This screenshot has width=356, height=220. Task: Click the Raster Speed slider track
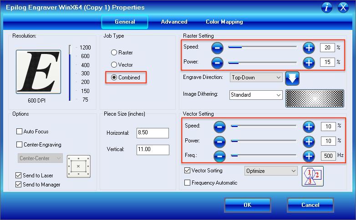(x=263, y=47)
